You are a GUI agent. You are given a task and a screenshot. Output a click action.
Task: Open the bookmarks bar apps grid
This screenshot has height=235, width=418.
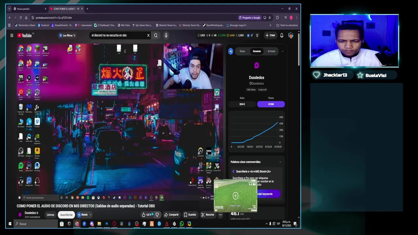point(9,25)
